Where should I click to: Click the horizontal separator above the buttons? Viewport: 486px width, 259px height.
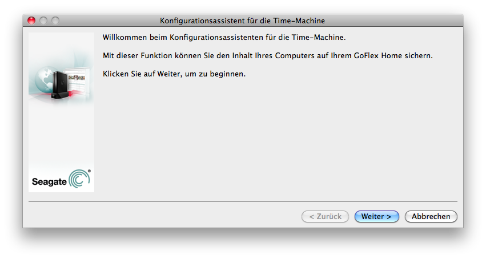[x=243, y=202]
